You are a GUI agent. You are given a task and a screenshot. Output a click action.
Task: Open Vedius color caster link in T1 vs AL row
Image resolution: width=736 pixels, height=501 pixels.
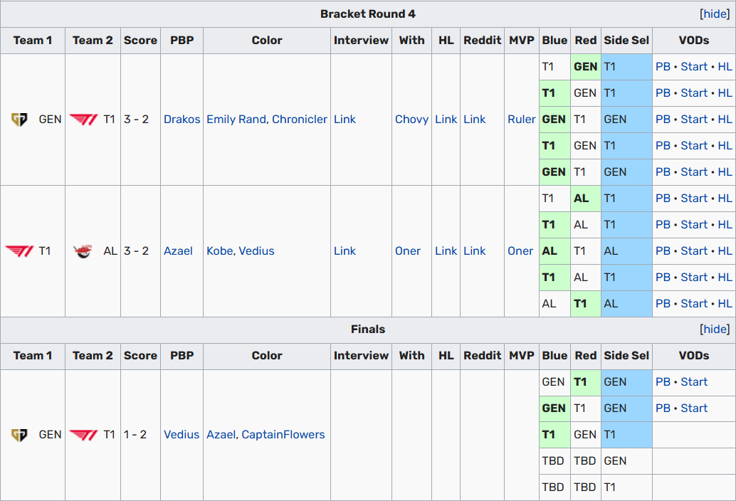pos(257,251)
